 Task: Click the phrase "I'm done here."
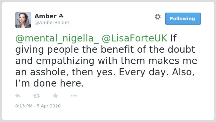click(x=50, y=84)
